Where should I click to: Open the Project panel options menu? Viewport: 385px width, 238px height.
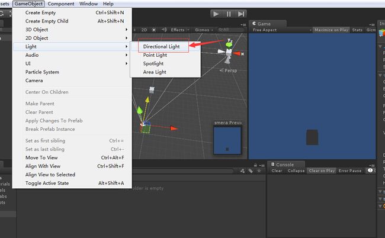262,165
